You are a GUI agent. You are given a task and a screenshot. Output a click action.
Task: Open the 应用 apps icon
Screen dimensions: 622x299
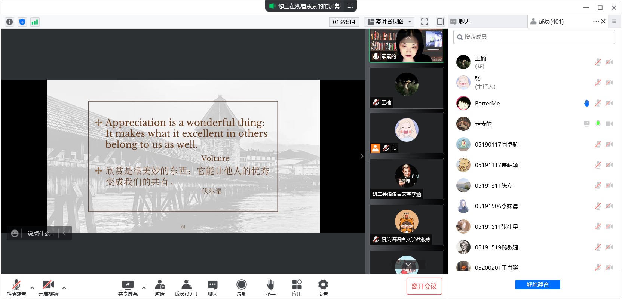coord(297,287)
